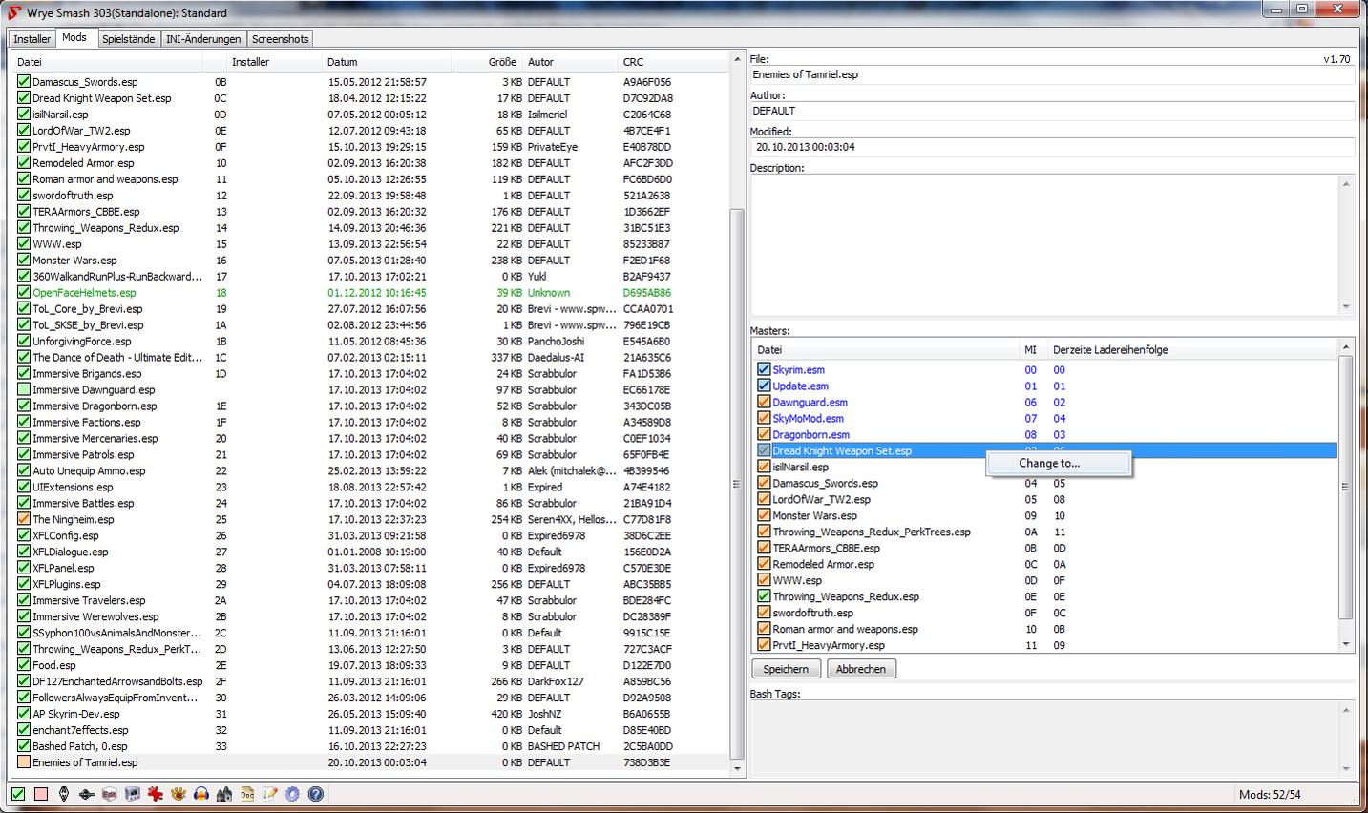Open the INI-Änderungen tab
Viewport: 1368px width, 813px height.
203,39
